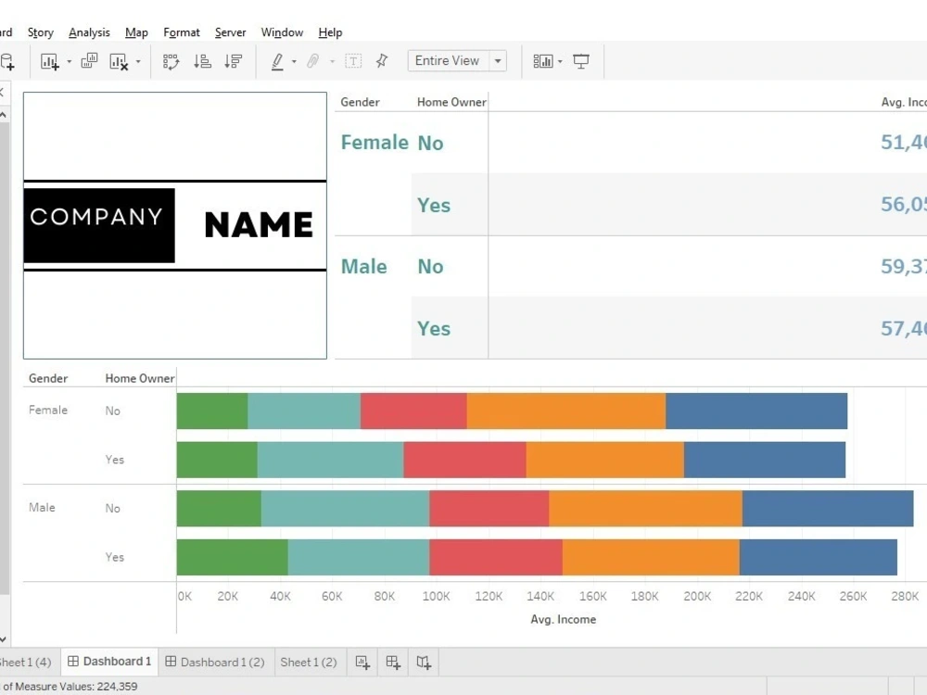Toggle the Fix Axes paperclip icon
927x695 pixels.
click(x=312, y=60)
